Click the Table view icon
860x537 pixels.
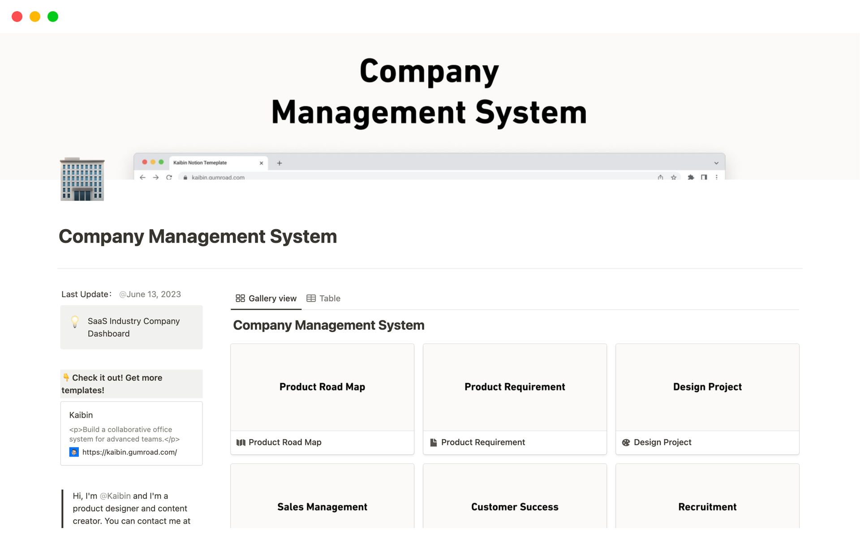click(x=311, y=298)
